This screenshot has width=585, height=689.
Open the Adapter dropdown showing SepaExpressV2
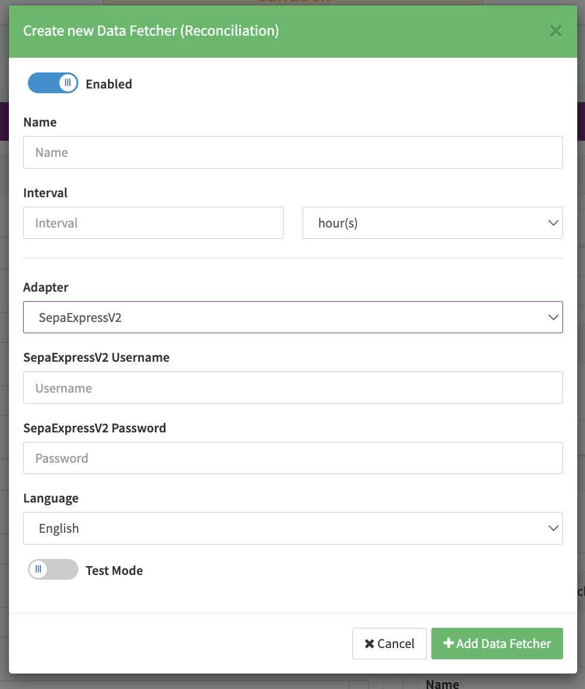(x=292, y=317)
